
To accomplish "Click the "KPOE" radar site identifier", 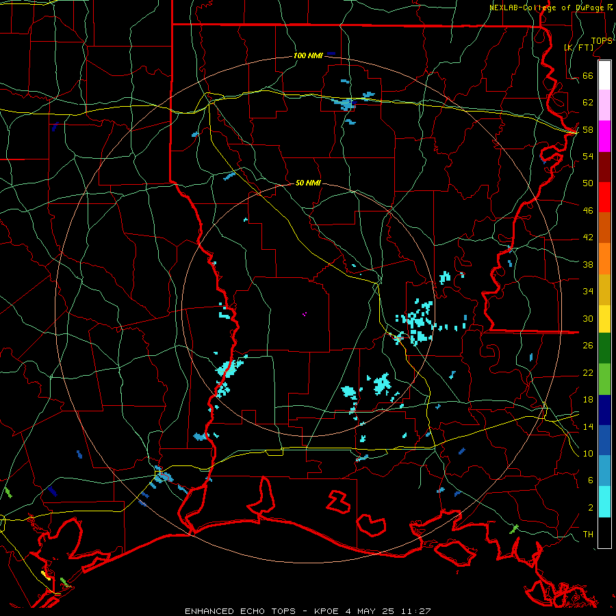I will [326, 611].
